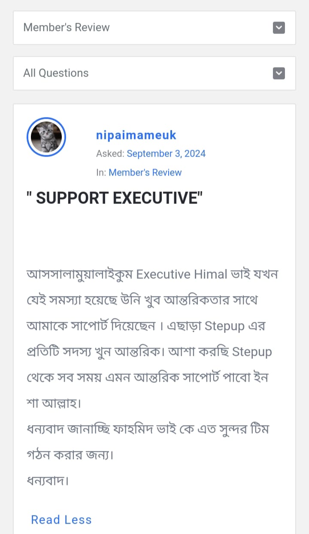The height and width of the screenshot is (534, 309).
Task: Open the nipaimameuk user profile link
Action: coord(136,135)
